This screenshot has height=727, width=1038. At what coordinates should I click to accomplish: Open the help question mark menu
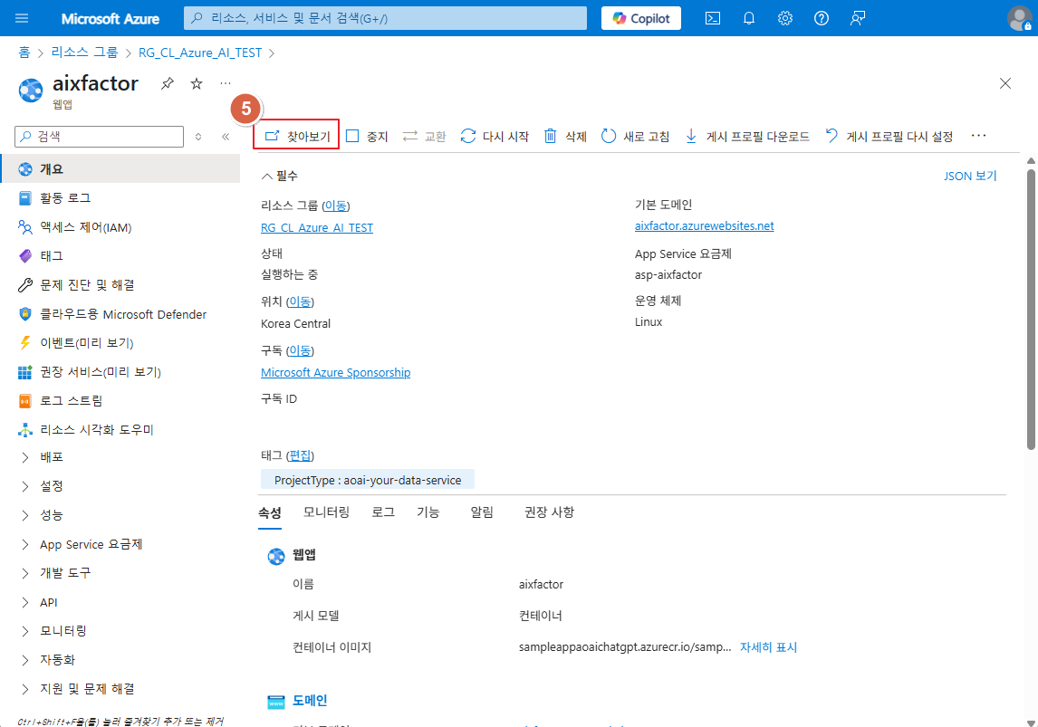click(x=821, y=18)
